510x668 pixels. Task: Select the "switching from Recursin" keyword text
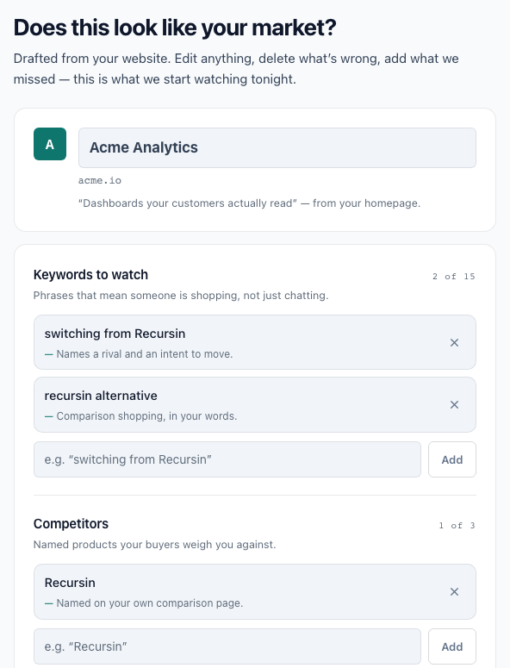click(115, 334)
